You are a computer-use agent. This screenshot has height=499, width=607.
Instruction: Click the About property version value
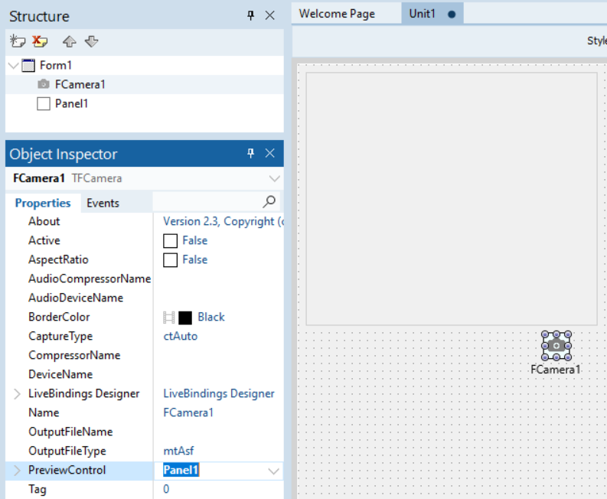pyautogui.click(x=224, y=221)
